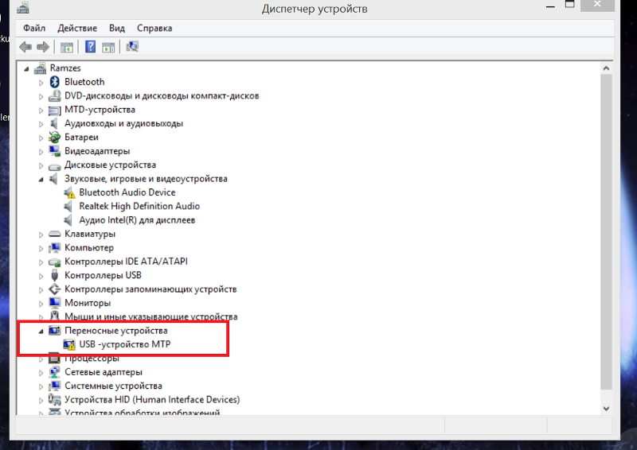637x450 pixels.
Task: Open the Действие menu
Action: (x=77, y=28)
